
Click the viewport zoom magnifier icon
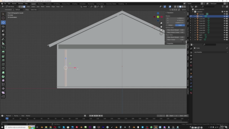[161, 23]
